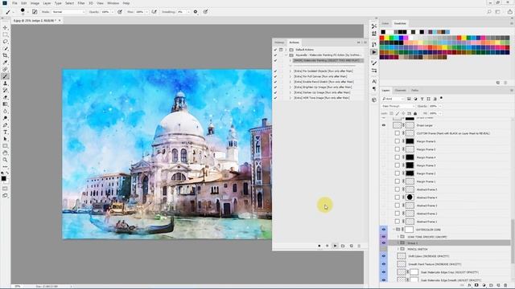Viewport: 515px width, 289px height.
Task: Expand the Default Actions set
Action: pyautogui.click(x=286, y=50)
